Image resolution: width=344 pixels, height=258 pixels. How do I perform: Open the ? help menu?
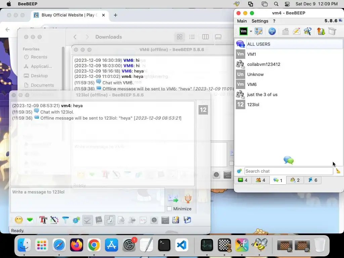tap(274, 21)
